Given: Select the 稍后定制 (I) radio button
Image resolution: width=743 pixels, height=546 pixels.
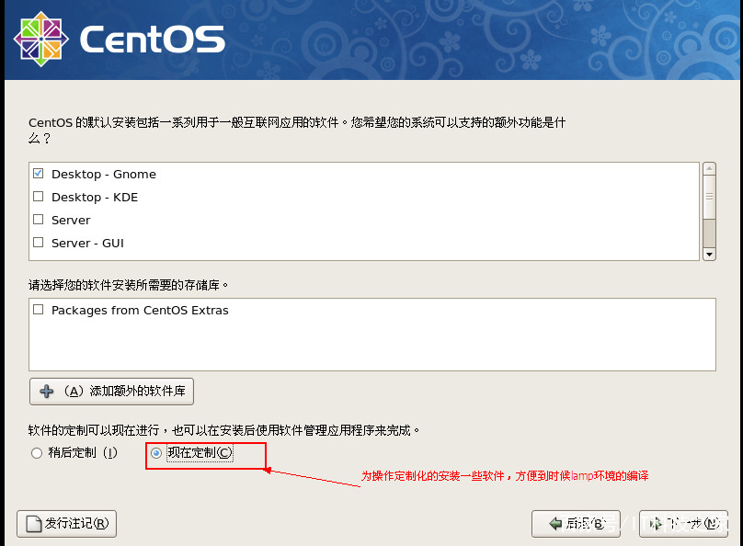Looking at the screenshot, I should click(37, 453).
